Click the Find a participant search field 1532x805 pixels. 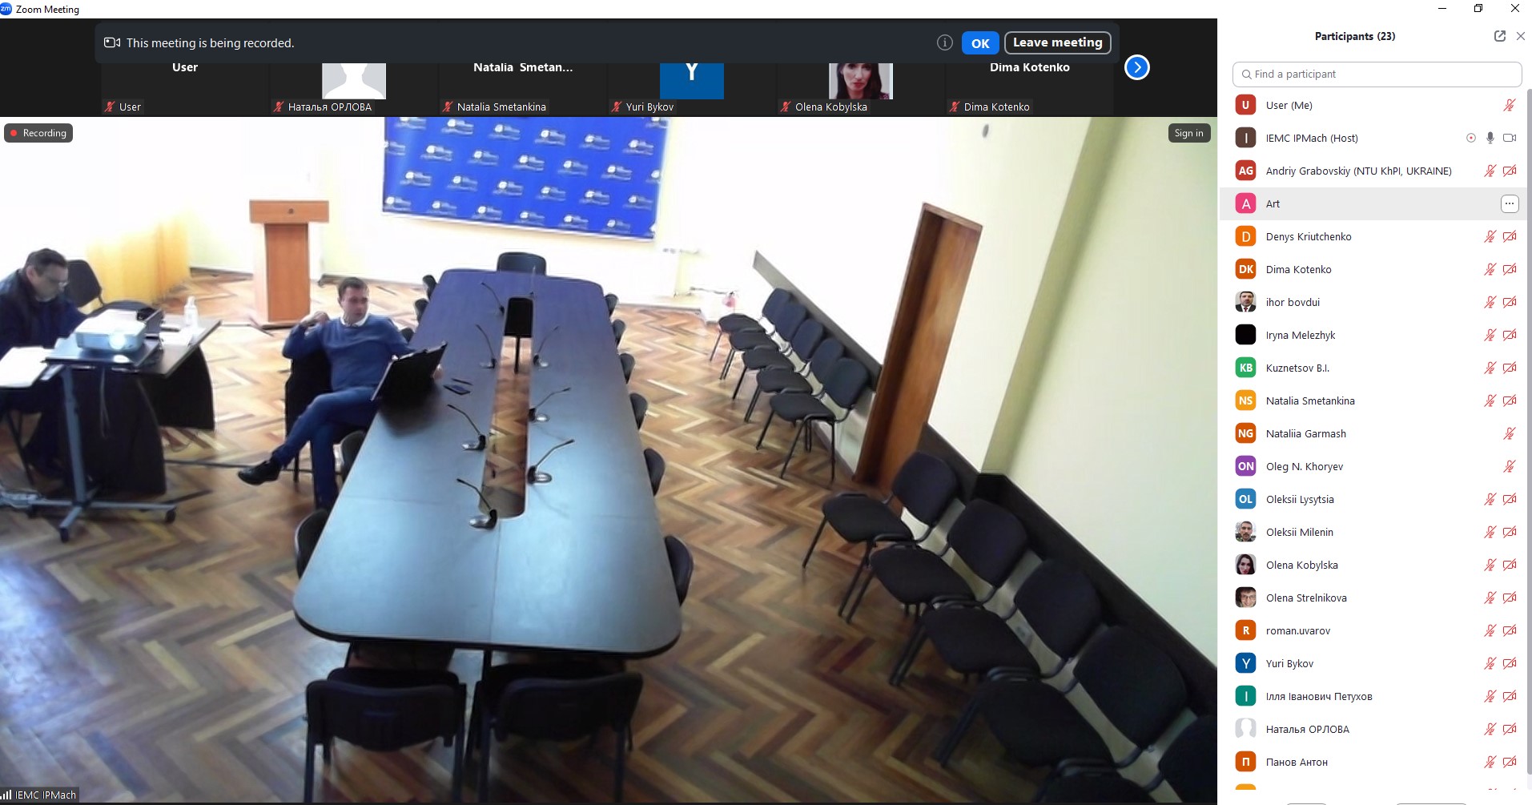click(1377, 74)
